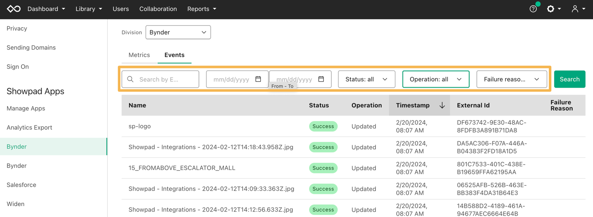593x217 pixels.
Task: Go to Collaboration in top navigation
Action: (x=158, y=9)
